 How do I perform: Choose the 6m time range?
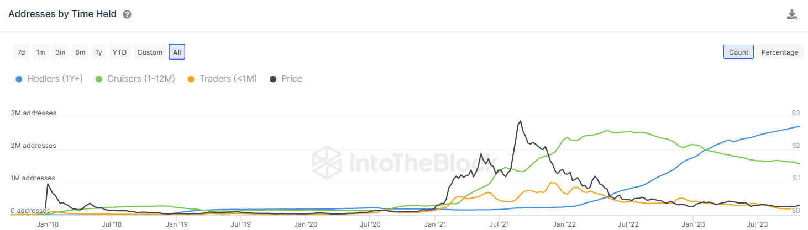pos(80,52)
